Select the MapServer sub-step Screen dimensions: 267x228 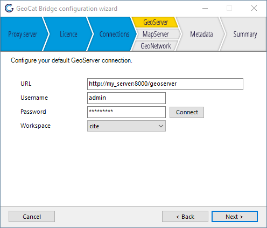[156, 34]
